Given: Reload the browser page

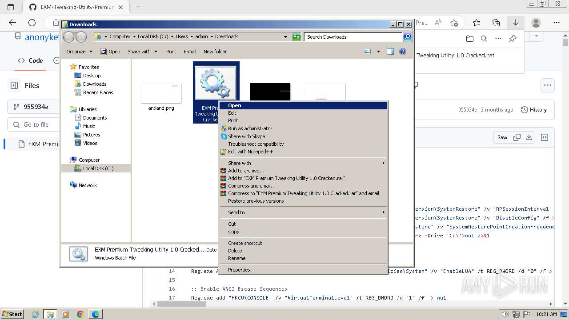Looking at the screenshot, I should [32, 23].
